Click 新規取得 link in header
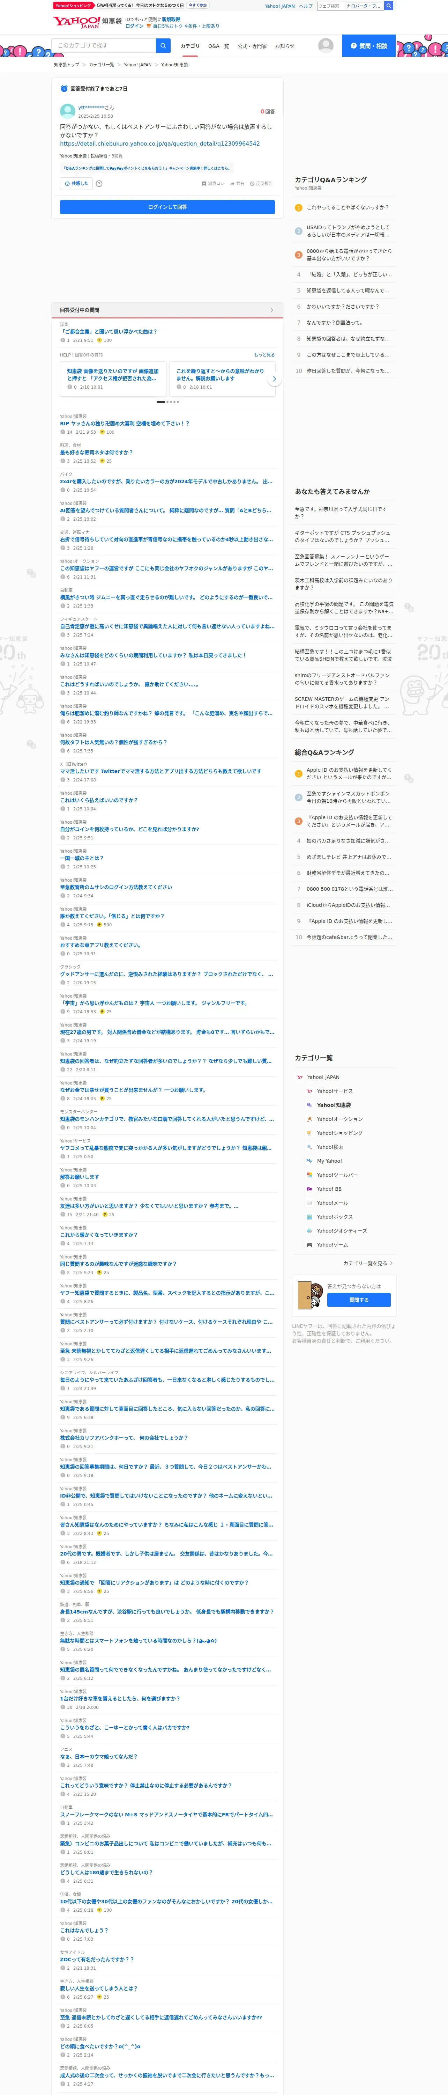The image size is (448, 2095). (171, 19)
